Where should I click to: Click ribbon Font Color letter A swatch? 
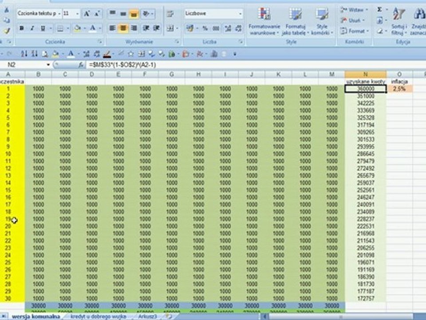coord(93,28)
